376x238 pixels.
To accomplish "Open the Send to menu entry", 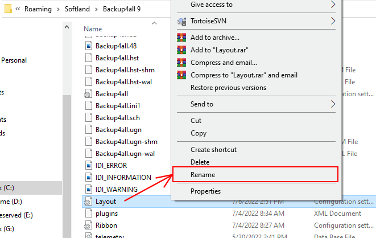I will tap(202, 104).
